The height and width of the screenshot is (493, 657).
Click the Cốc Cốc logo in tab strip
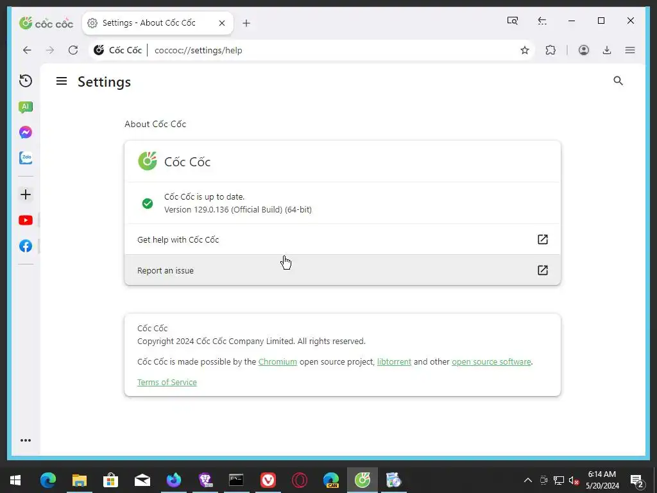tap(46, 23)
